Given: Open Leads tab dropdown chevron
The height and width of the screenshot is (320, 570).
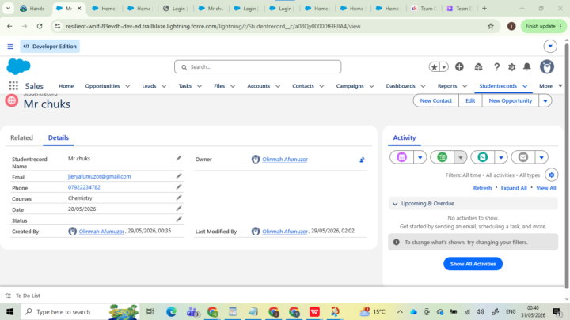Looking at the screenshot, I should (164, 86).
